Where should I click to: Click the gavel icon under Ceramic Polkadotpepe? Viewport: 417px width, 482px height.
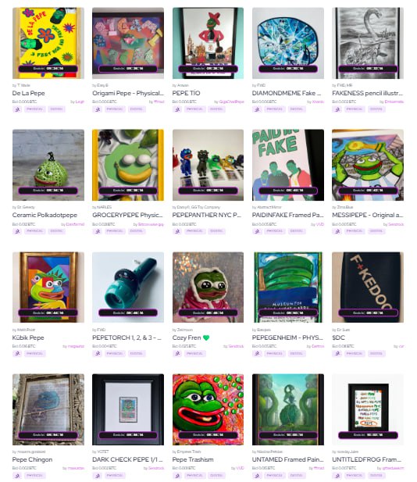coord(17,231)
